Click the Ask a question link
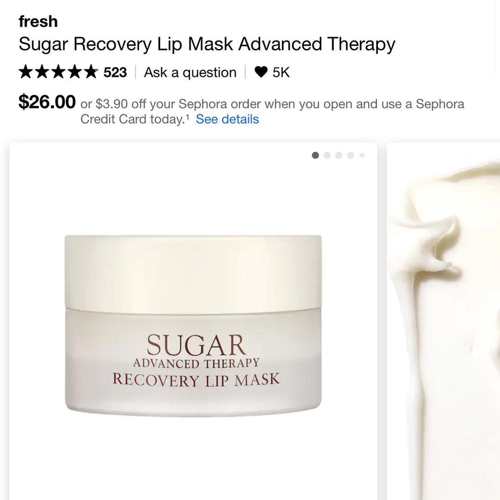 pyautogui.click(x=190, y=72)
